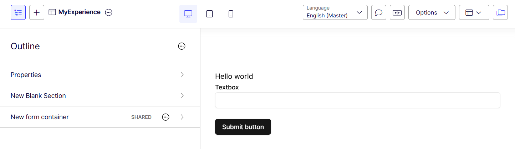Open the purple assets folder pane
Image resolution: width=515 pixels, height=149 pixels.
(500, 12)
